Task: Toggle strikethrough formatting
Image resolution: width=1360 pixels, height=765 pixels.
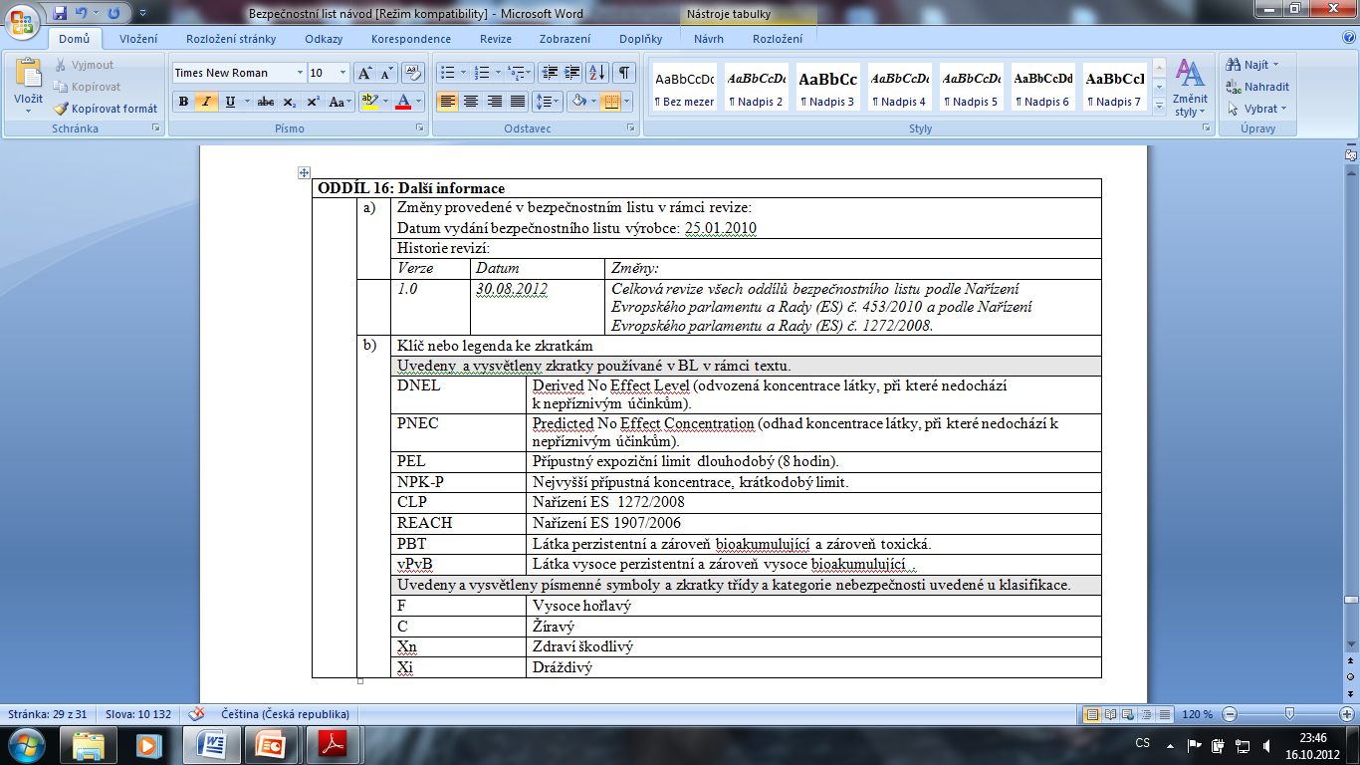Action: tap(265, 102)
